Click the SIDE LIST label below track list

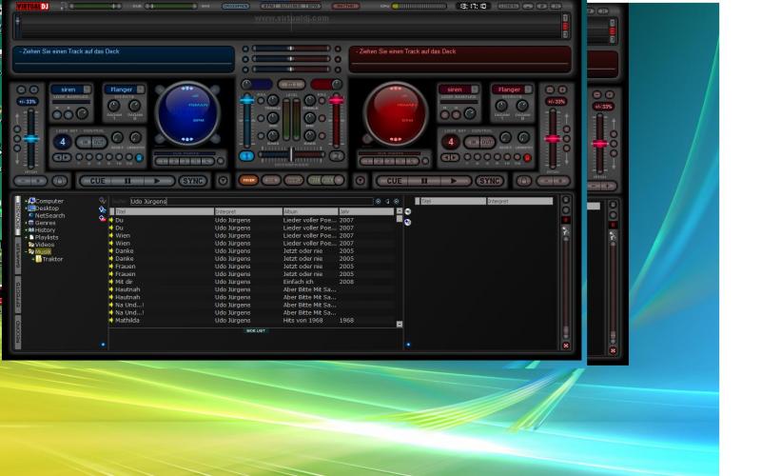pyautogui.click(x=256, y=330)
